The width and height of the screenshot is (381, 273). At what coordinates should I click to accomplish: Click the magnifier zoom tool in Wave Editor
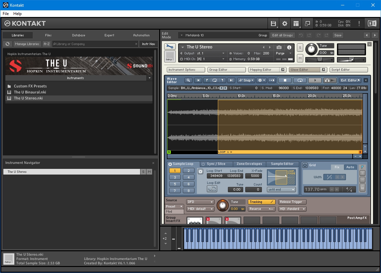point(188,80)
